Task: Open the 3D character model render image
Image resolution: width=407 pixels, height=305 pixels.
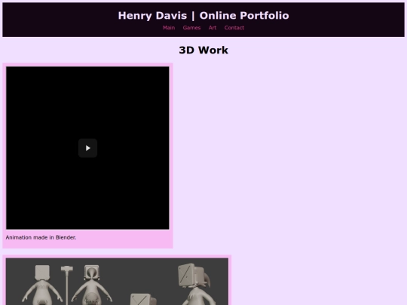Action: tap(117, 282)
